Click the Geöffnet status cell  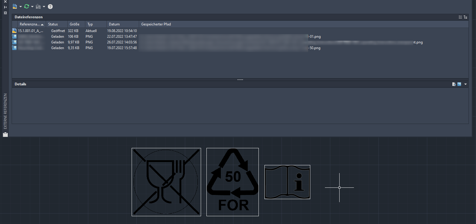tap(58, 31)
